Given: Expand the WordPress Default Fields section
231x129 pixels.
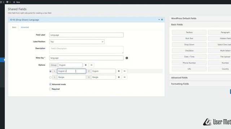Looking at the screenshot, I should pyautogui.click(x=200, y=18).
